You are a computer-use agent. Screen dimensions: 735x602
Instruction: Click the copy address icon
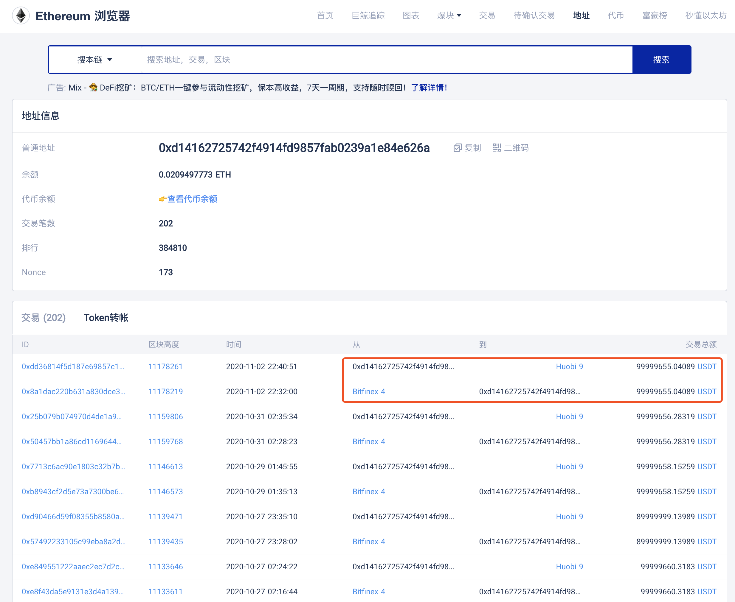pos(457,148)
